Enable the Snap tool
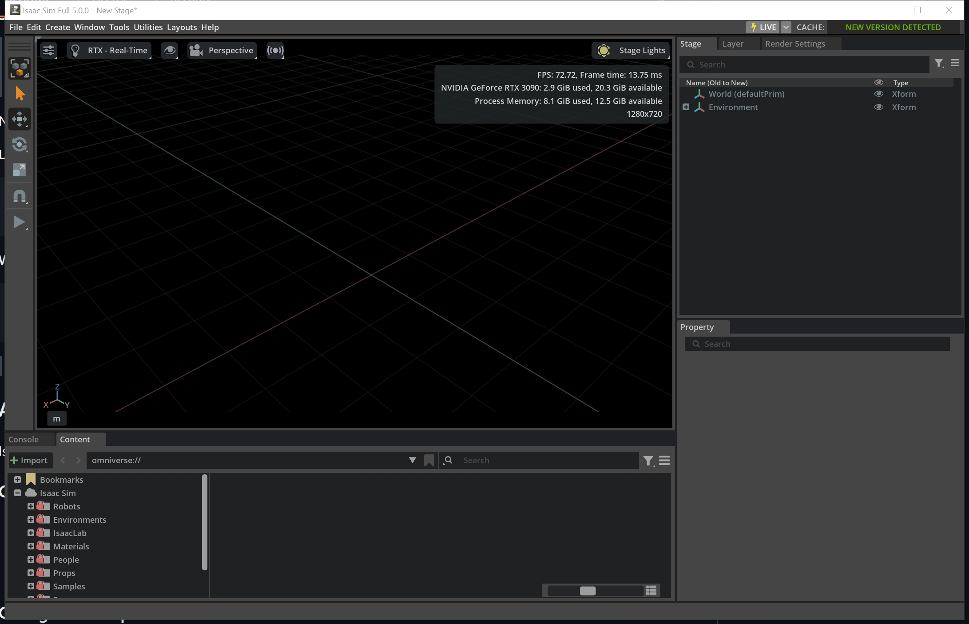969x624 pixels. [20, 196]
